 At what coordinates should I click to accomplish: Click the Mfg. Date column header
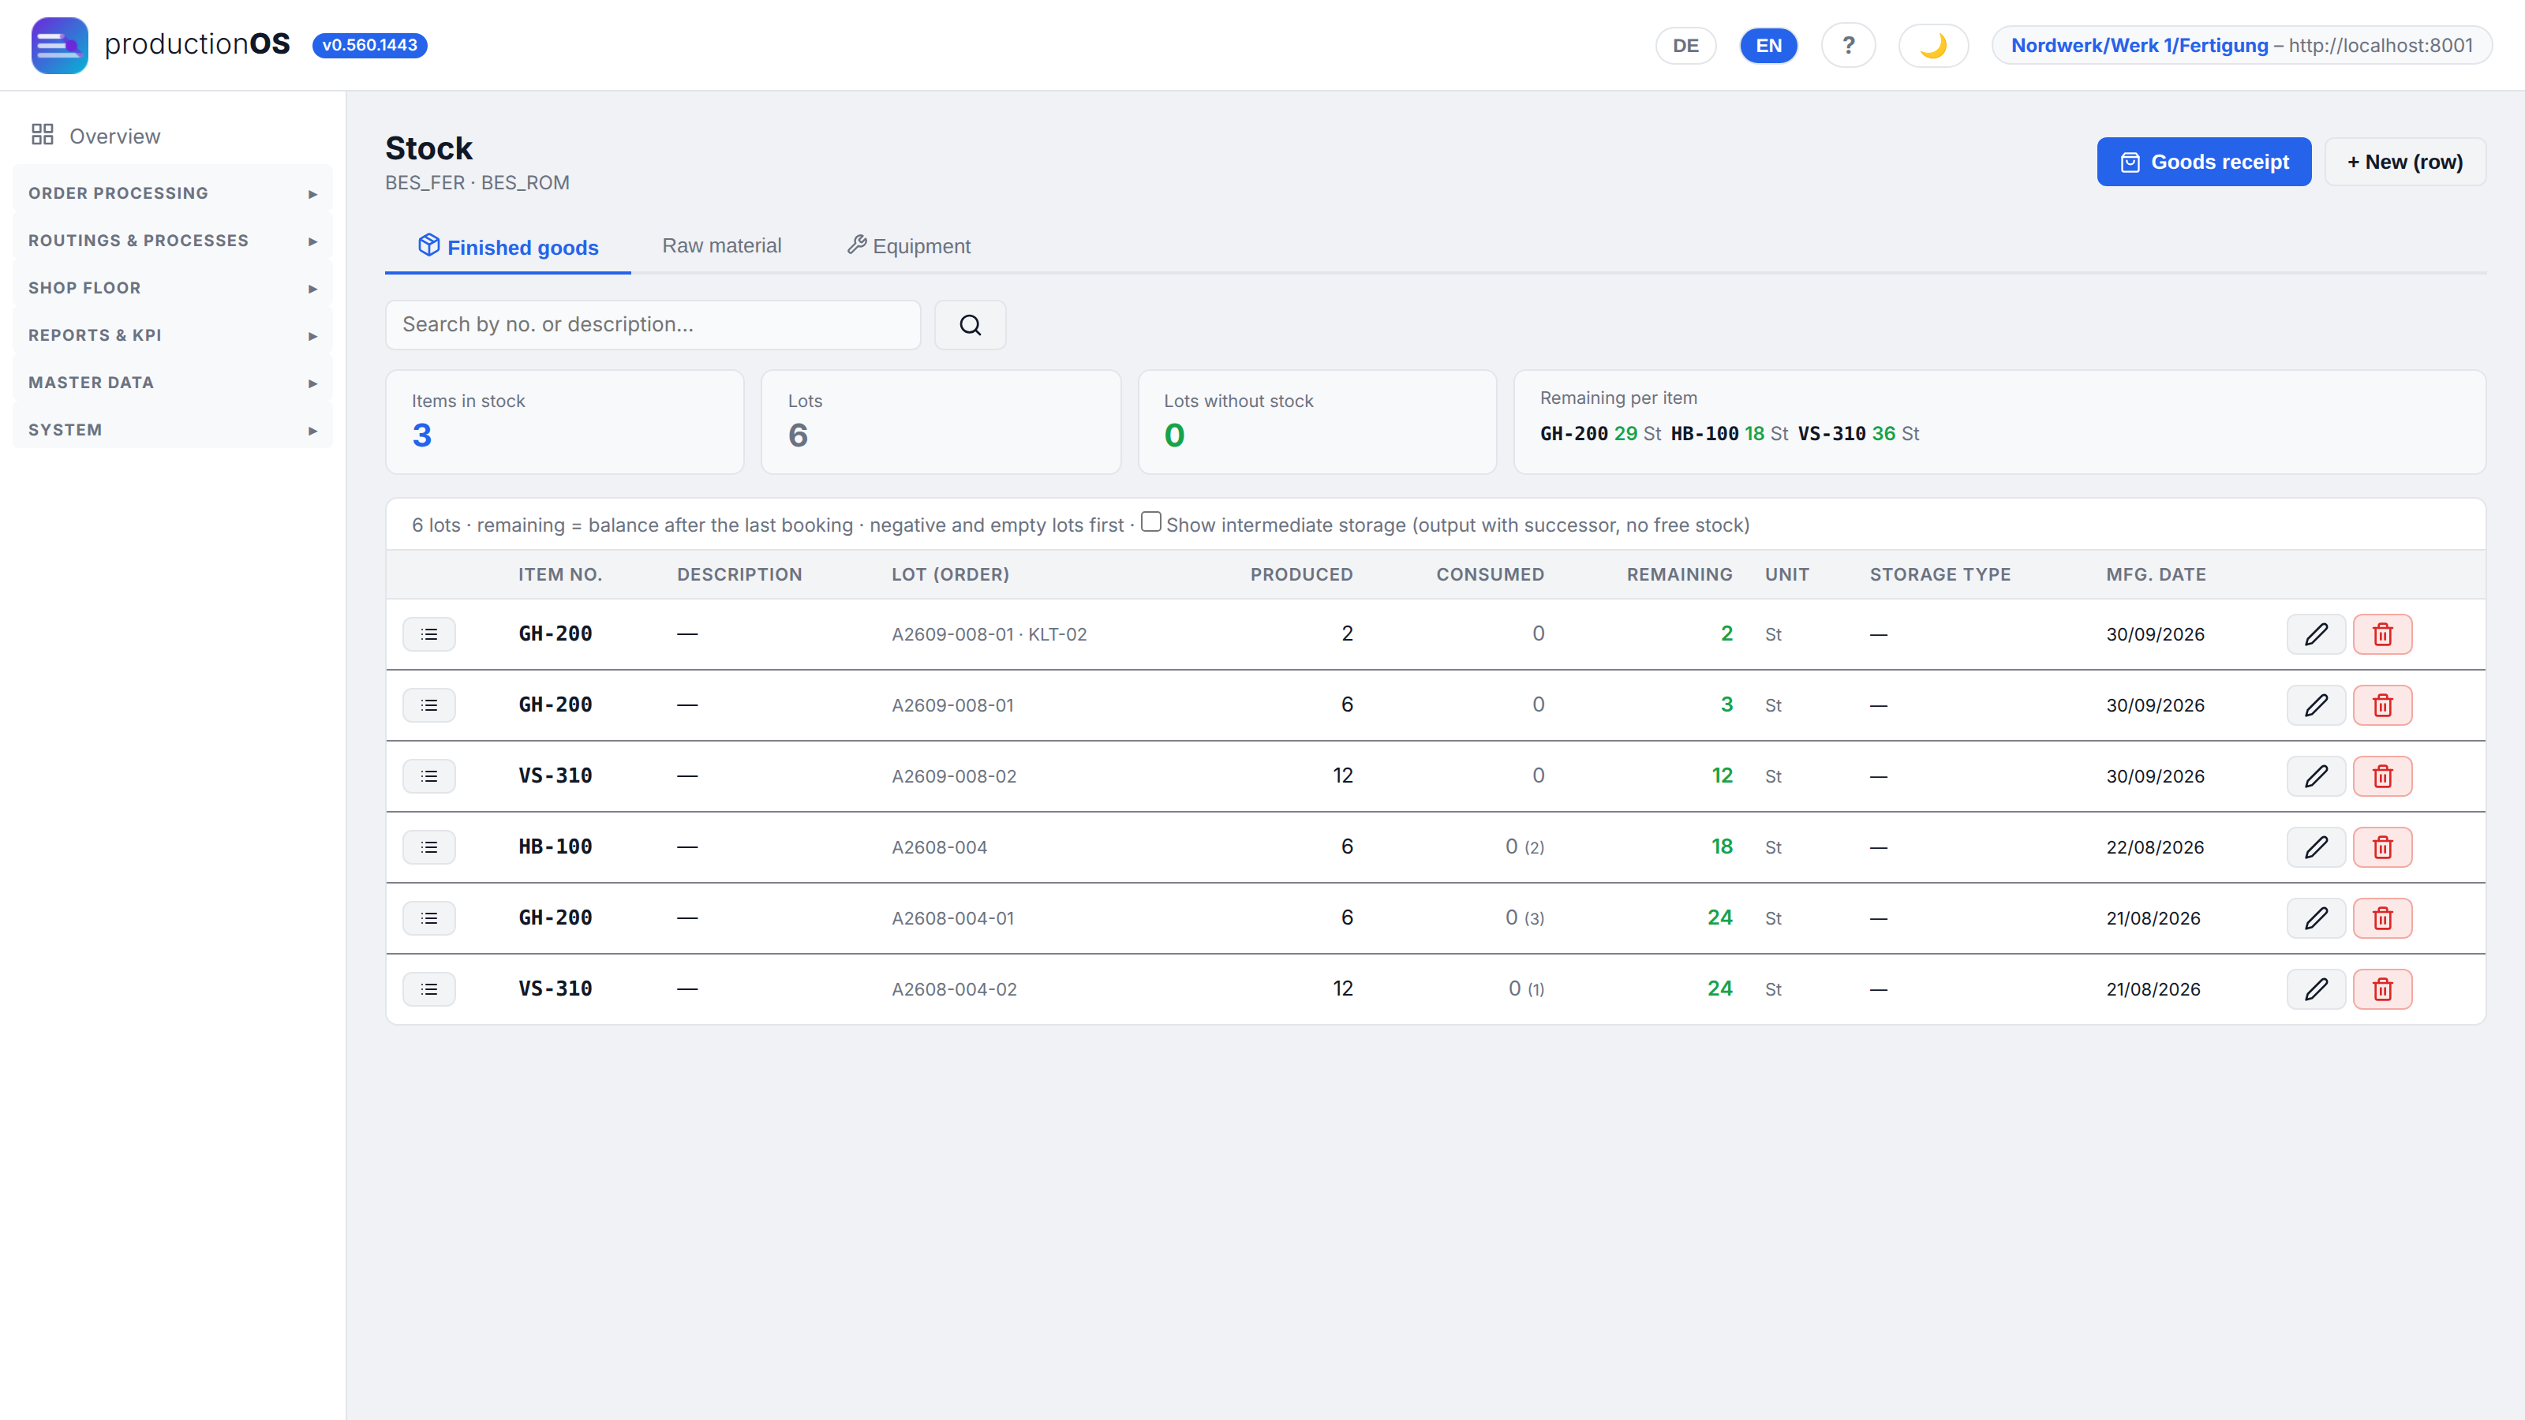pos(2156,574)
